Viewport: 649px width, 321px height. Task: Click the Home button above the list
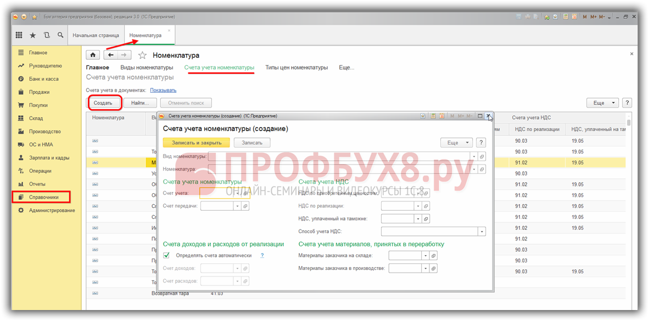tap(93, 55)
